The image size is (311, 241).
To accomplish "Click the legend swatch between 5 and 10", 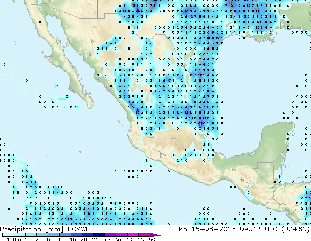I will pyautogui.click(x=53, y=235).
